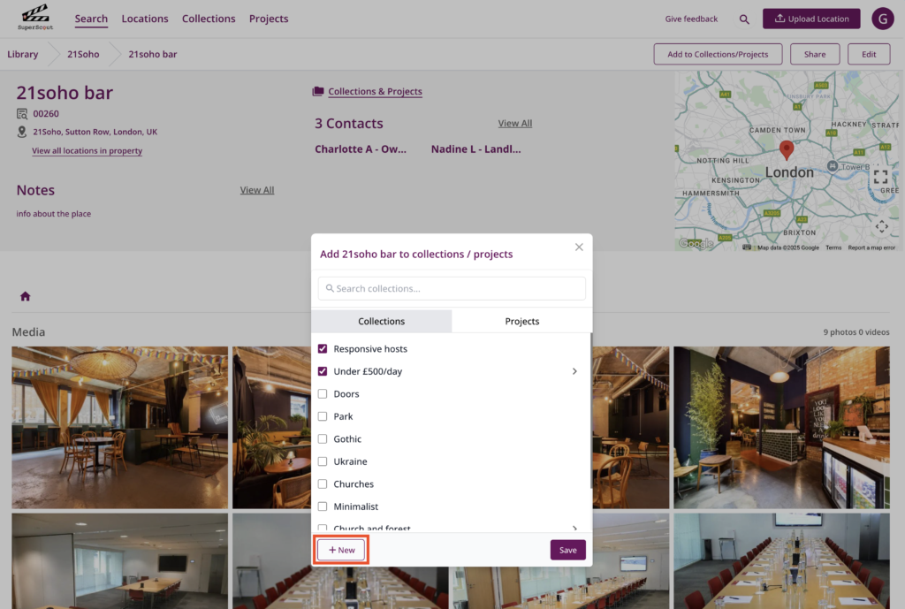Viewport: 905px width, 609px height.
Task: Expand the Church and forest chevron
Action: coord(574,529)
